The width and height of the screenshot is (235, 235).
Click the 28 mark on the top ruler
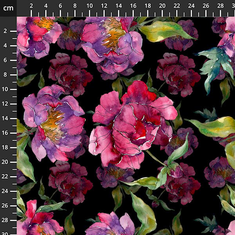(x=220, y=5)
